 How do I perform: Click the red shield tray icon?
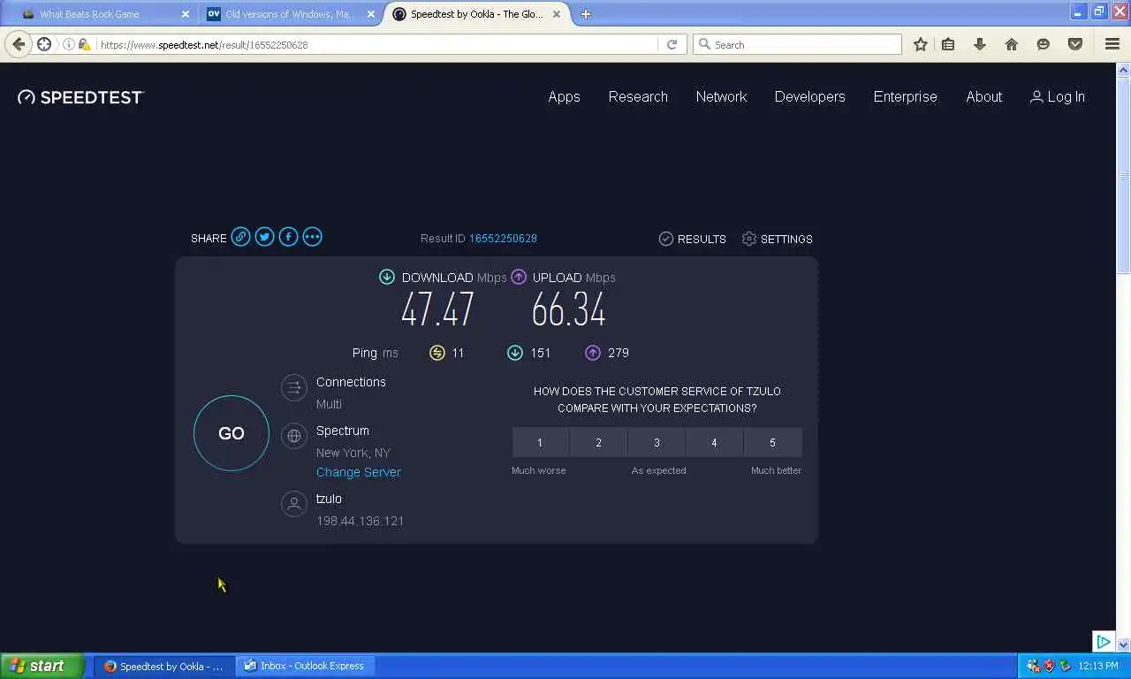click(1049, 666)
